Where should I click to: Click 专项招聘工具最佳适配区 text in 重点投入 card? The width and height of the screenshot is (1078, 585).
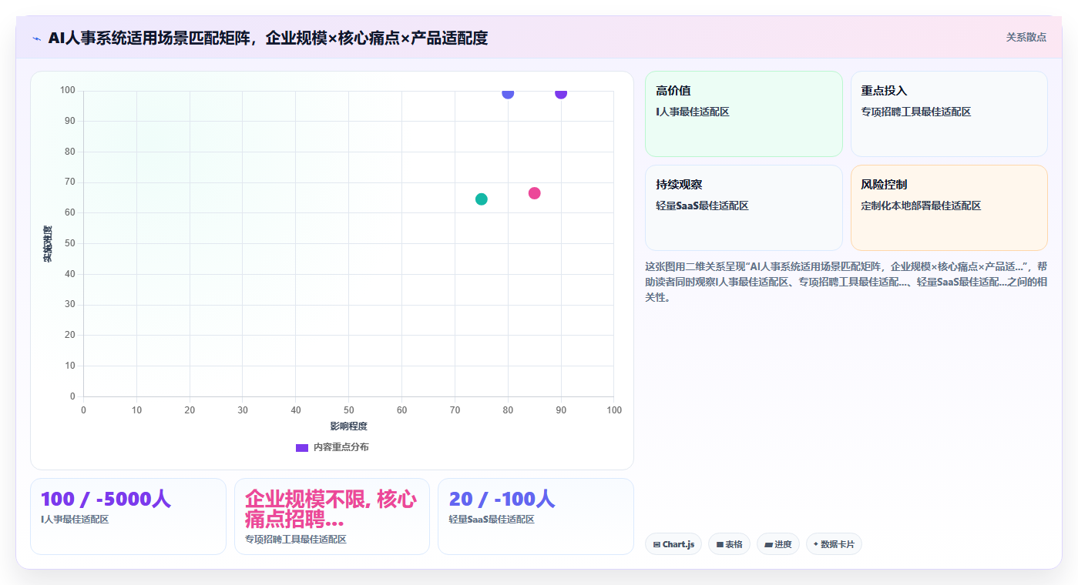916,112
